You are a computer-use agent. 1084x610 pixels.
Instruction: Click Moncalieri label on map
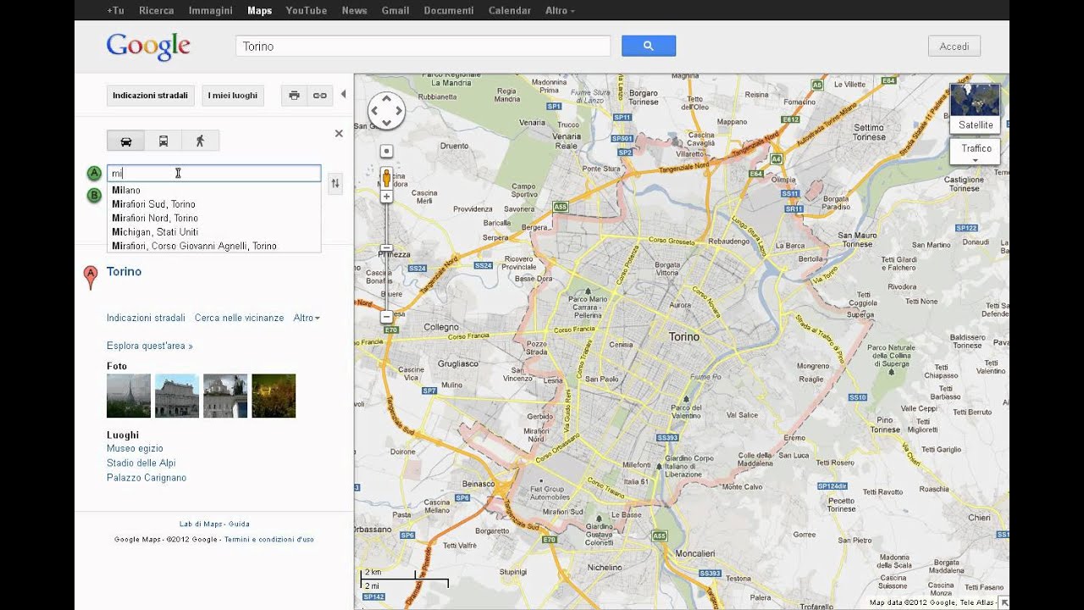coord(696,553)
